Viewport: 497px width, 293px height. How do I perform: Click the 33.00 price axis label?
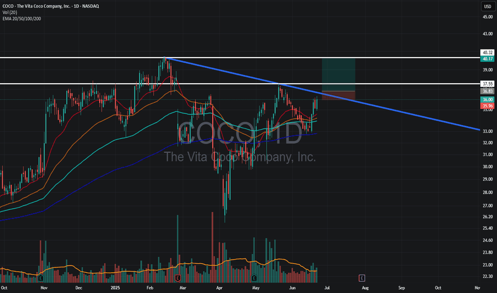[487, 131]
